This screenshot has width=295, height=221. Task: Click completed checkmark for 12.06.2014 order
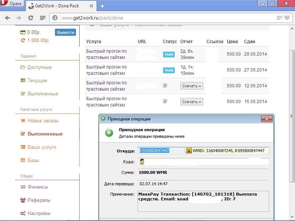165,85
